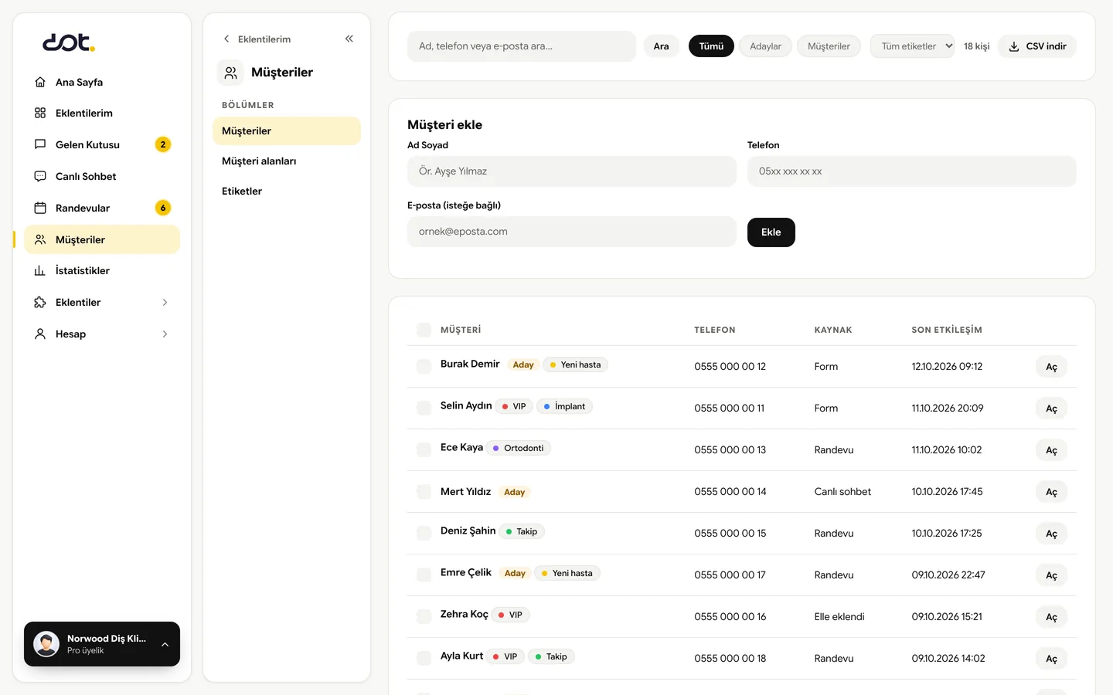This screenshot has height=695, width=1113.
Task: Click the Eklentilerim grid icon
Action: click(40, 113)
